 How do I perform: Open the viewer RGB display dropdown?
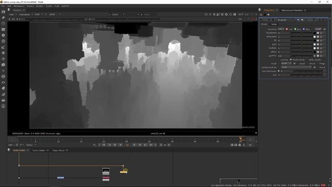click(x=39, y=15)
